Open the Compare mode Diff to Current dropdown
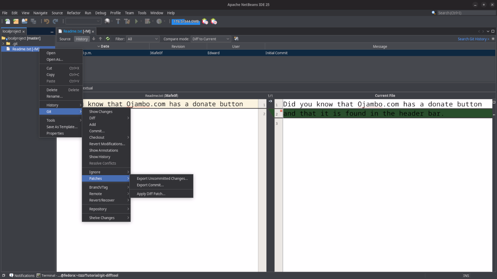The image size is (497, 279). pos(211,39)
